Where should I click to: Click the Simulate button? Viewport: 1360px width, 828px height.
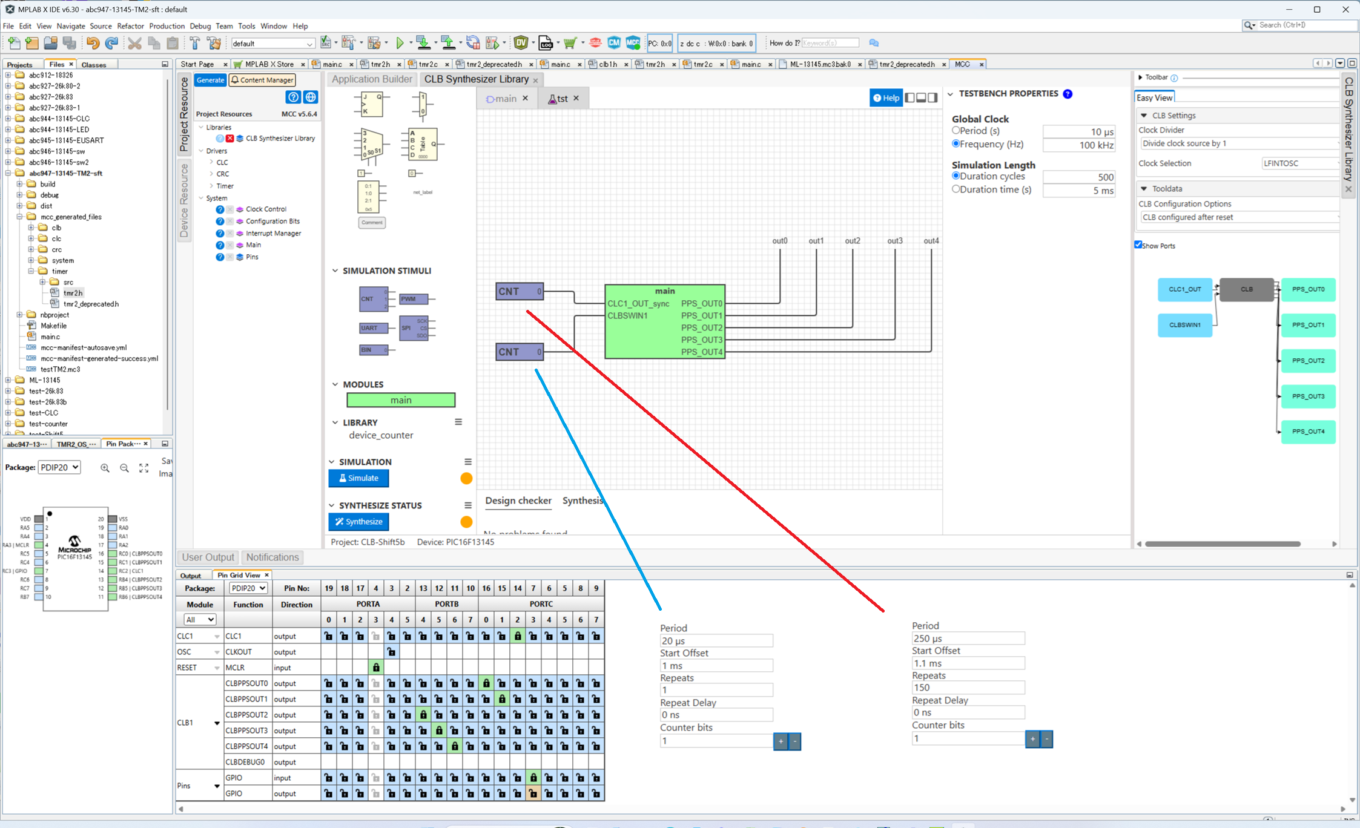(x=358, y=478)
